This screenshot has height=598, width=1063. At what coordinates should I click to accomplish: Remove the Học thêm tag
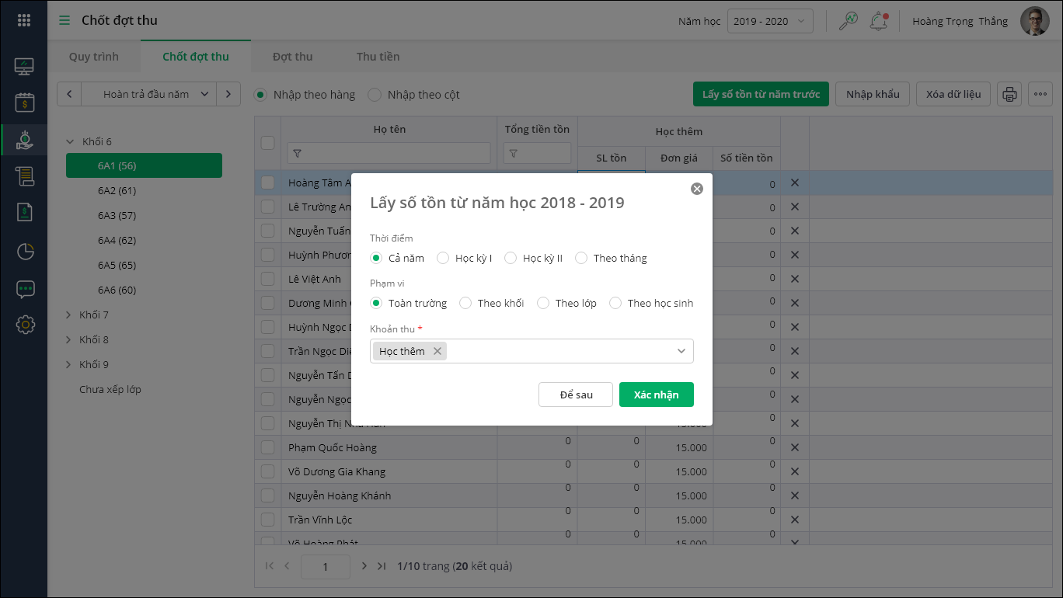[x=437, y=351]
